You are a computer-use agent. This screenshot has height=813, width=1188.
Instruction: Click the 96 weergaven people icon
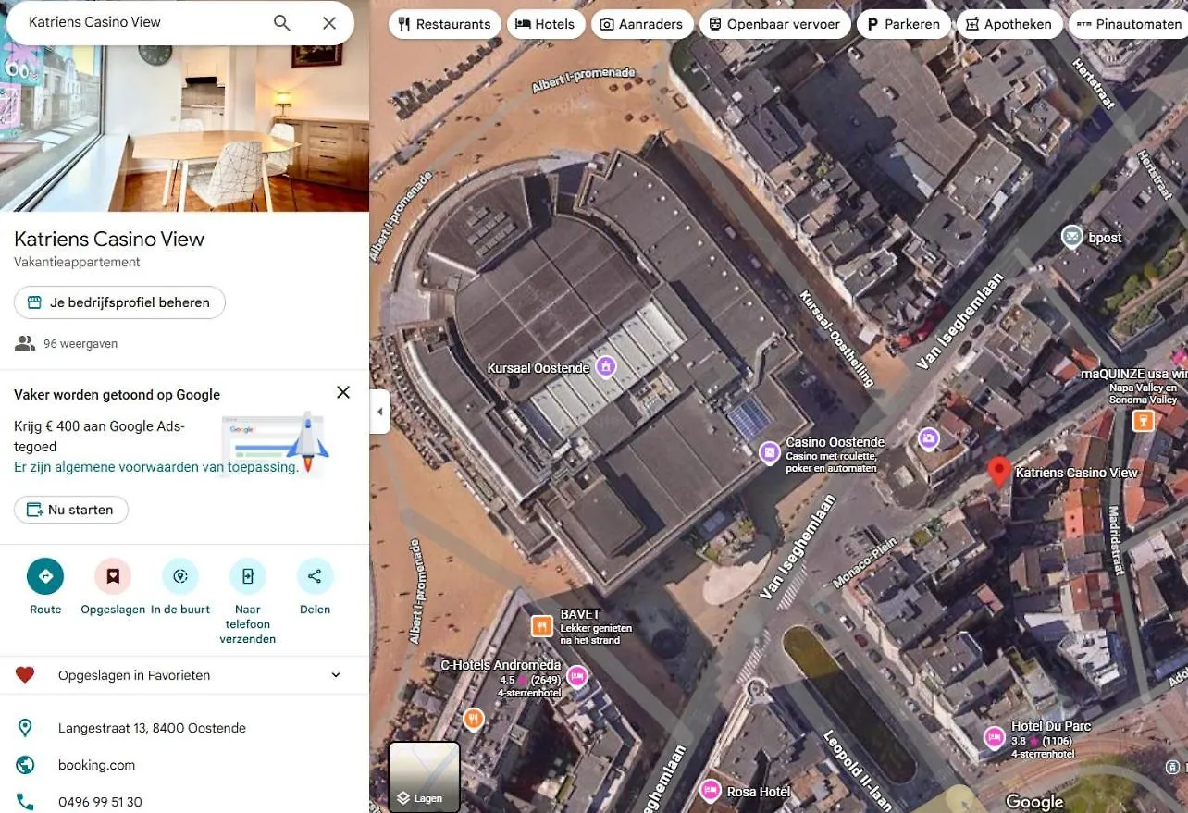(25, 343)
